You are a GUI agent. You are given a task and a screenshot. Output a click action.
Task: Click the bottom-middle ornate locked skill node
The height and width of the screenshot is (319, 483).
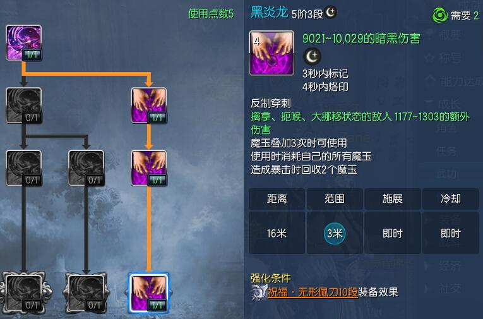click(86, 293)
